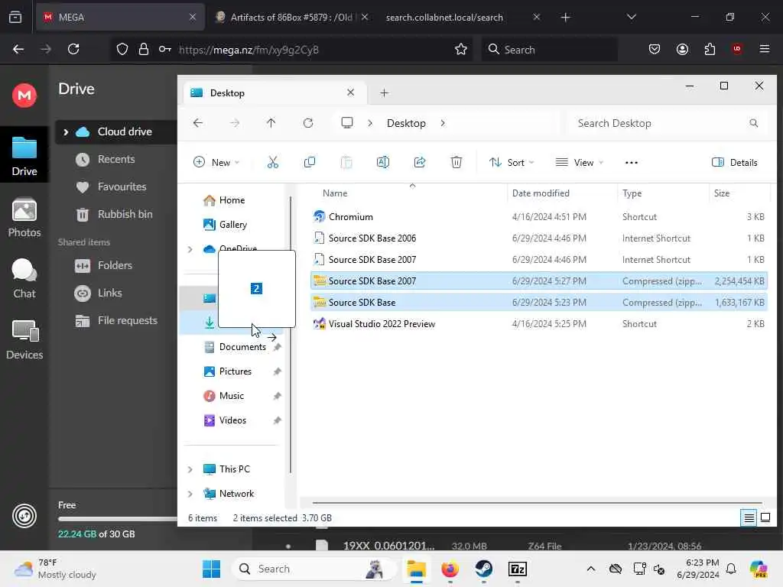This screenshot has width=783, height=587.
Task: Expand Network in navigation pane
Action: pos(190,494)
